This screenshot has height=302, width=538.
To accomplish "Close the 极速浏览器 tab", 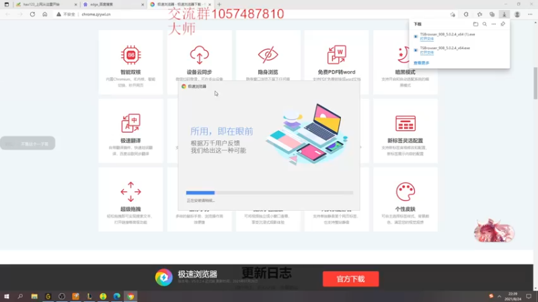I will [x=210, y=5].
